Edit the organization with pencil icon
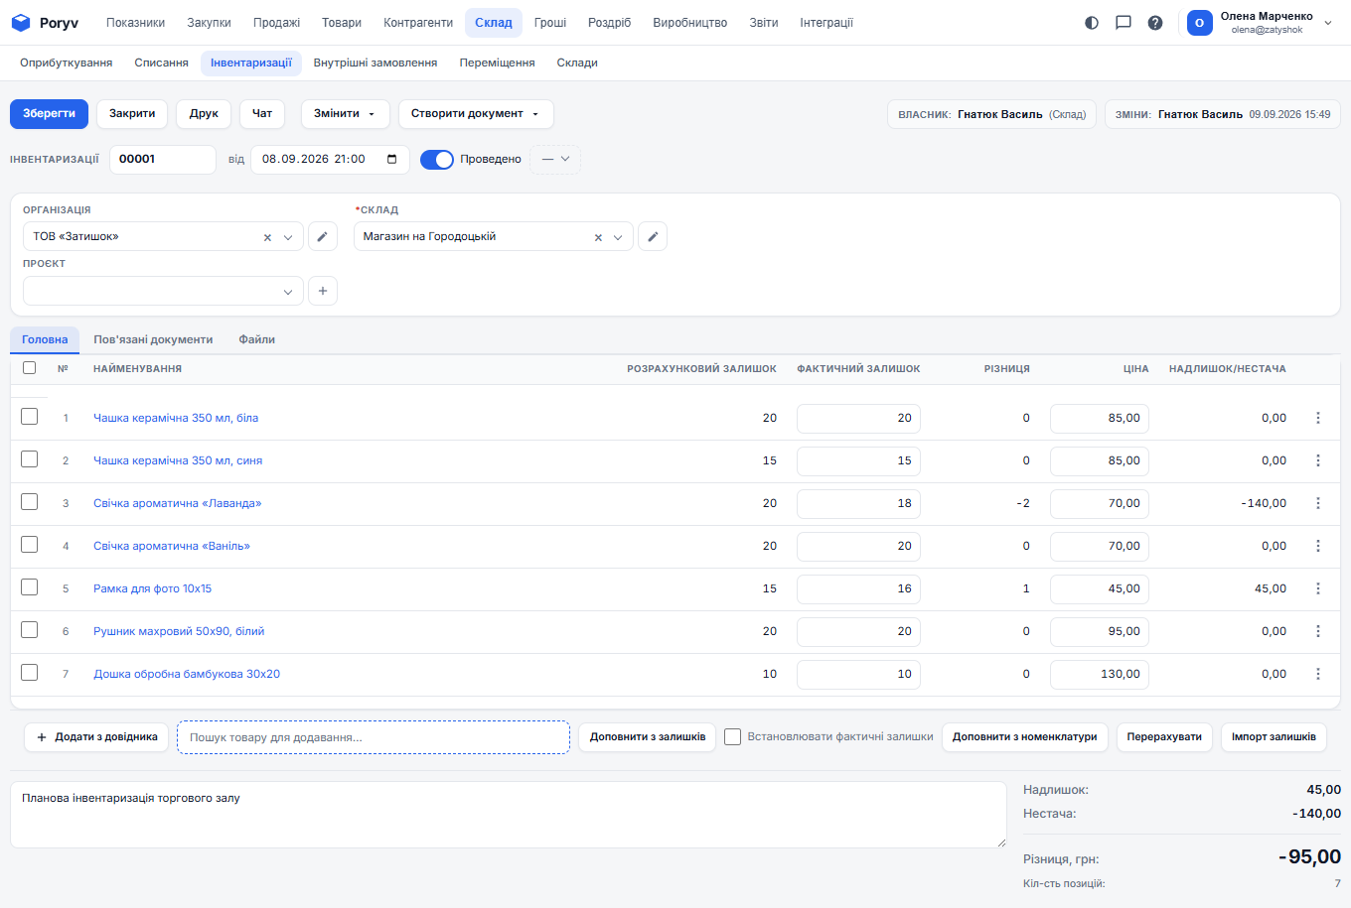The height and width of the screenshot is (908, 1351). pyautogui.click(x=323, y=236)
